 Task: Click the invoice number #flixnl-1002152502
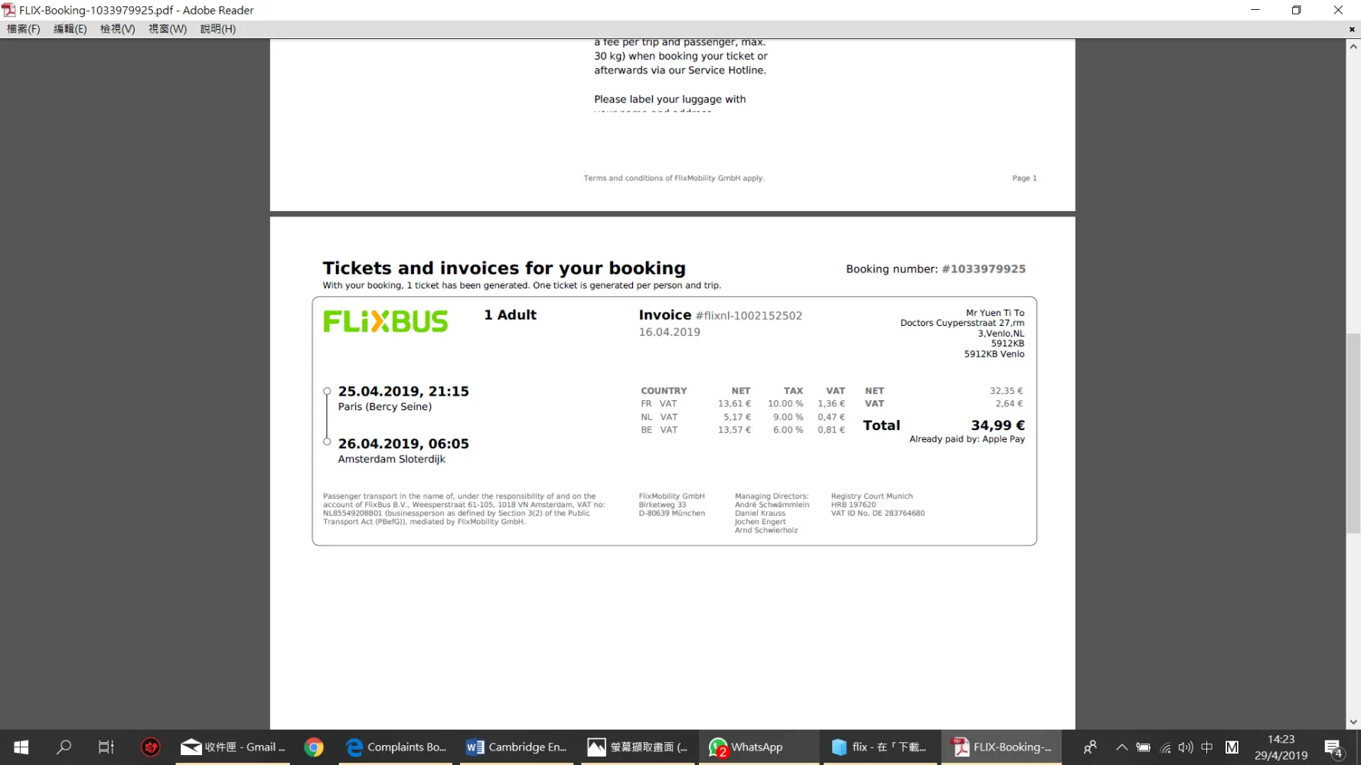click(x=748, y=316)
